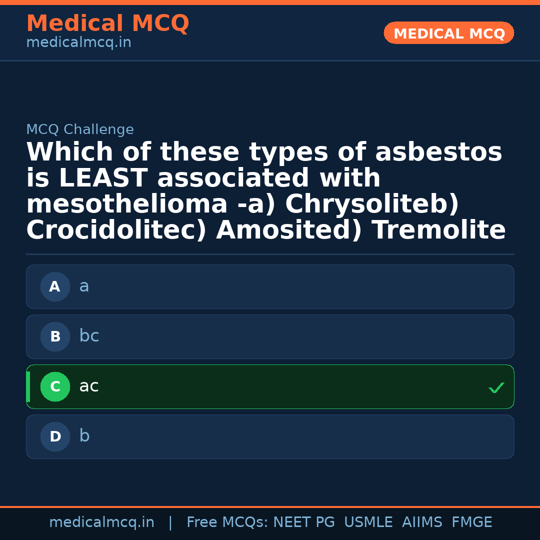Click the circular A option badge
This screenshot has width=540, height=540.
pyautogui.click(x=55, y=287)
